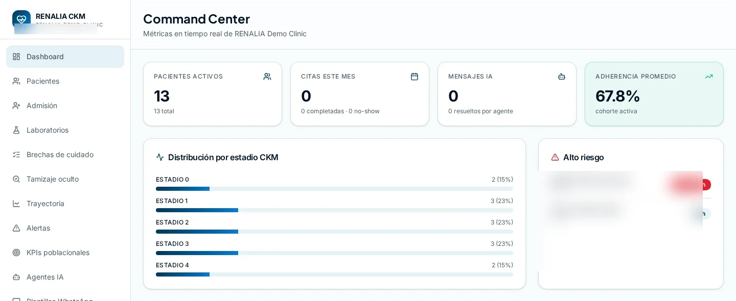736x301 pixels.
Task: Click the red badge on first Alto riesgo row
Action: (691, 185)
